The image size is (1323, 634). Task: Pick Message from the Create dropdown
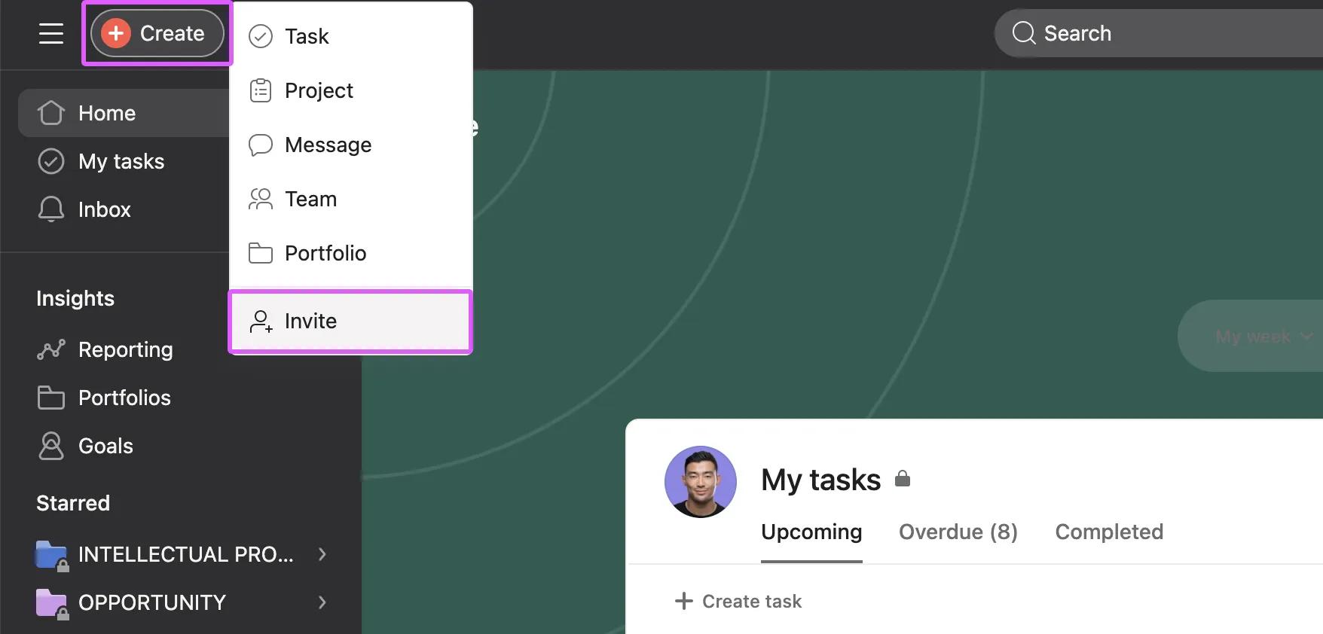tap(328, 145)
